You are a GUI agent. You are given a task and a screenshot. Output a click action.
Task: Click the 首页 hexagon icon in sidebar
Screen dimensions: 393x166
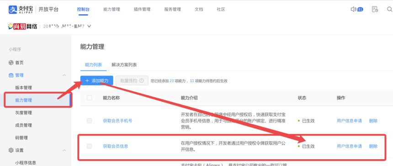tap(11, 62)
